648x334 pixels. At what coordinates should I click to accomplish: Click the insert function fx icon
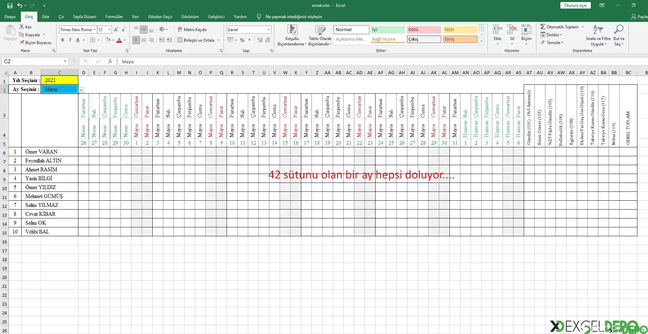click(110, 62)
